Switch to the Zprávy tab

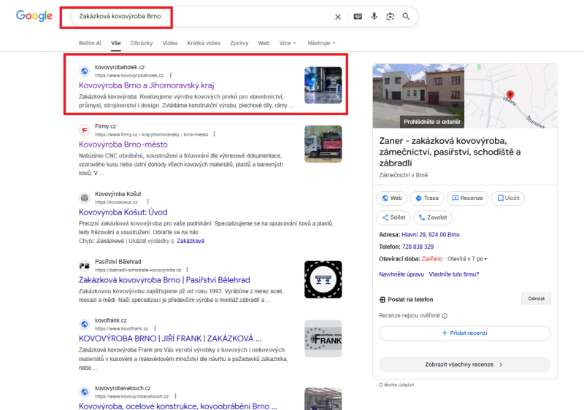pyautogui.click(x=239, y=43)
